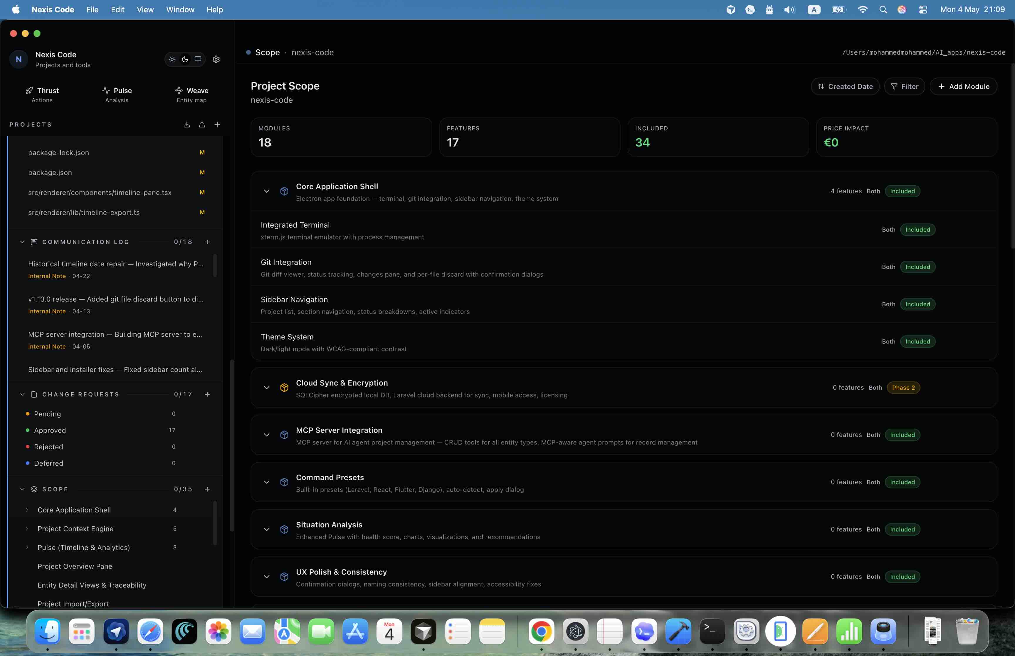Collapse the Scope section in the sidebar

[x=22, y=489]
